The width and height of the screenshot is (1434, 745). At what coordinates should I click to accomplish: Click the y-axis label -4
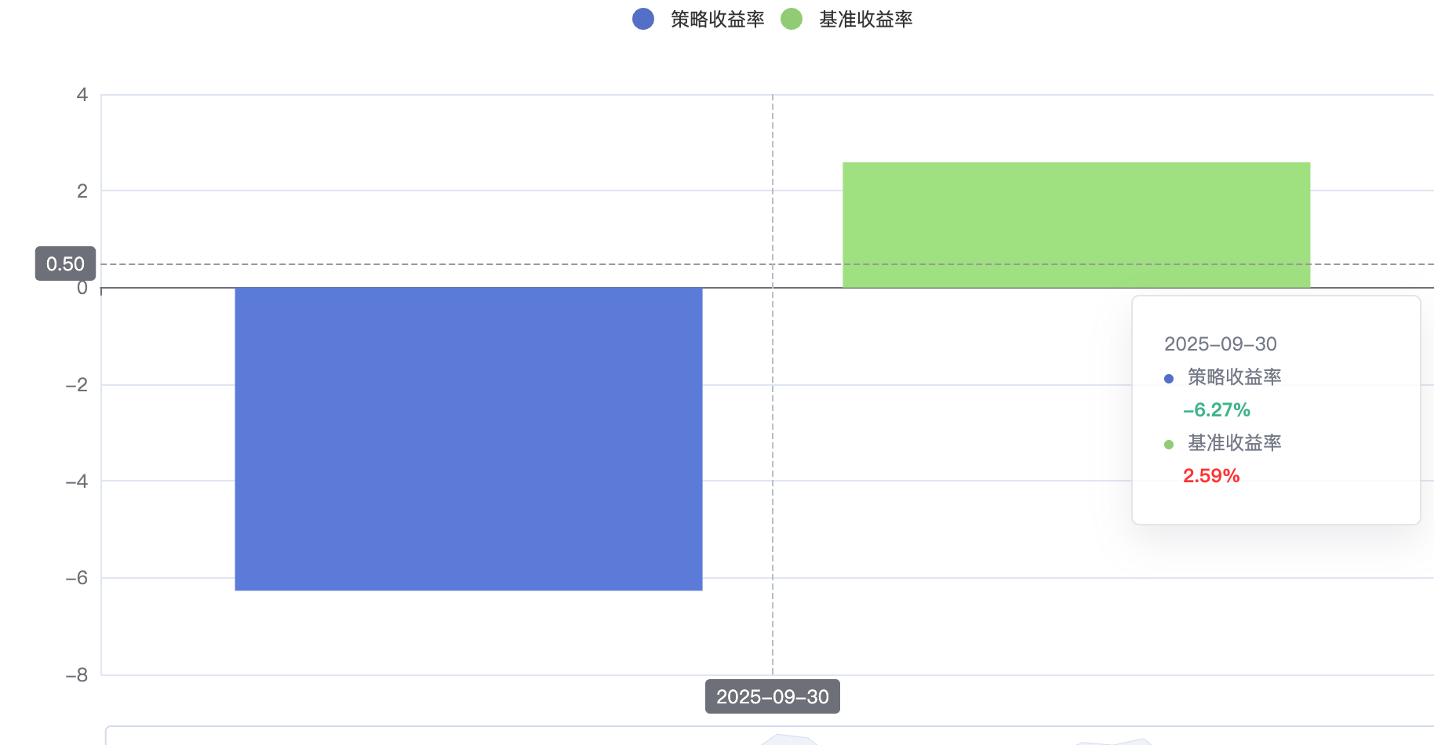pos(77,482)
